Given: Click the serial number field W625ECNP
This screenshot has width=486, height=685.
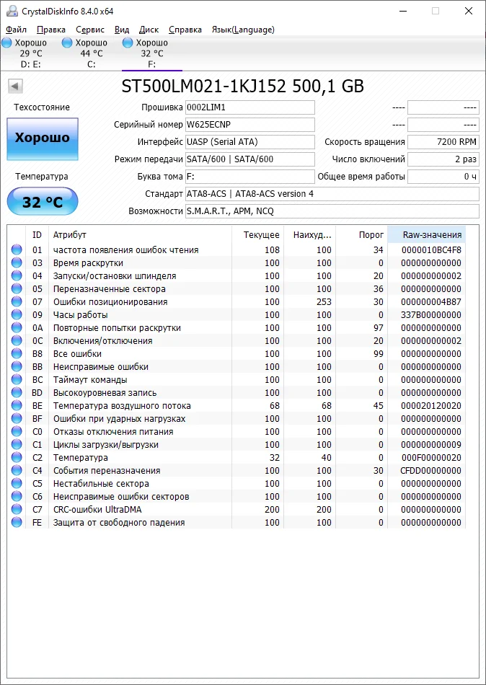Looking at the screenshot, I should click(250, 125).
